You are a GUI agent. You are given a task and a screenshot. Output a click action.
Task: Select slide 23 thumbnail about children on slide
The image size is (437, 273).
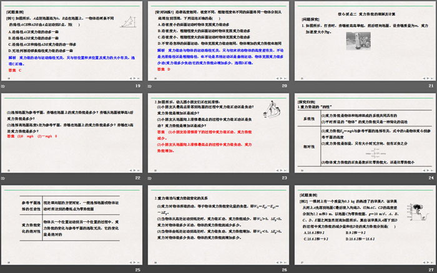click(x=219, y=133)
